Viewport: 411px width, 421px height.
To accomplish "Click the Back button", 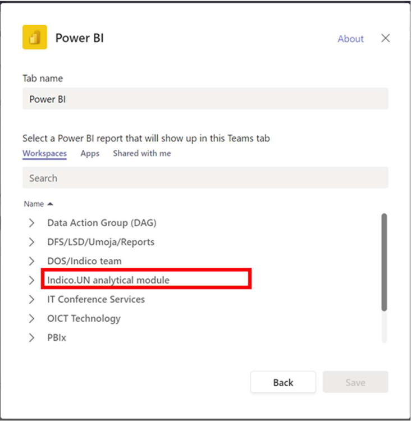I will point(283,382).
